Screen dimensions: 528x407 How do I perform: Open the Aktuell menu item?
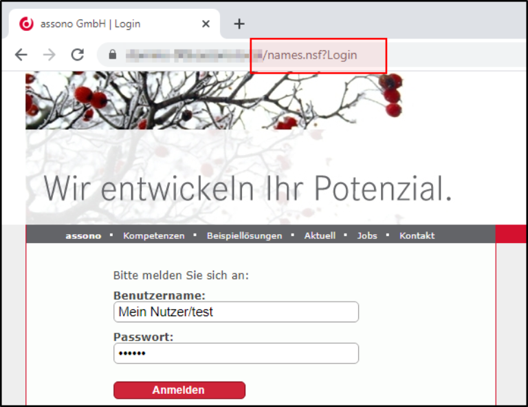tap(320, 236)
